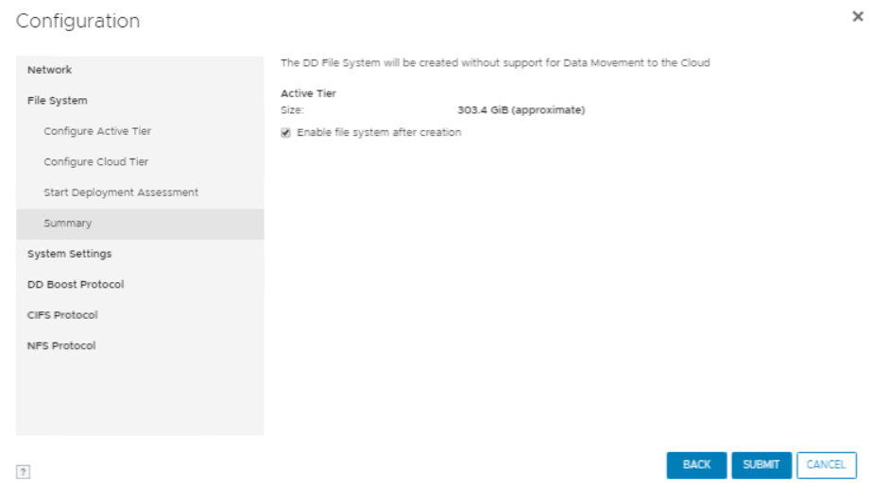This screenshot has height=499, width=874.
Task: Open the Network configuration section
Action: [50, 70]
